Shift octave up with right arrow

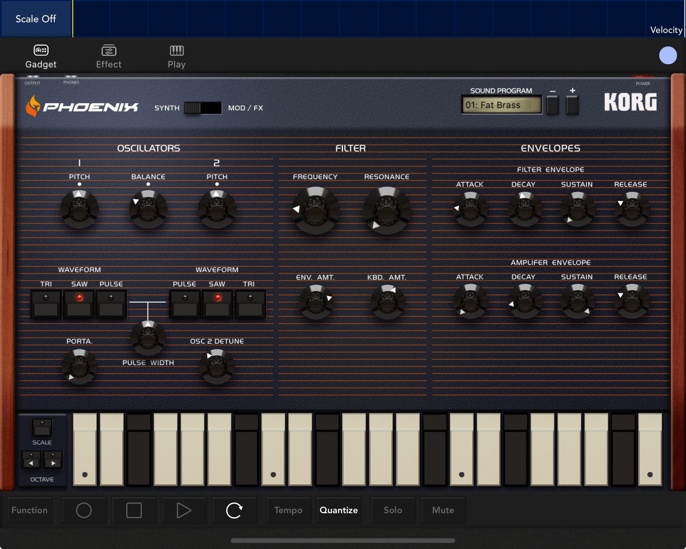click(53, 460)
